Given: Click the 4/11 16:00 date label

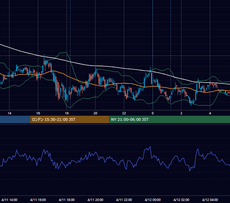Looking at the screenshot, I should (x=38, y=200).
